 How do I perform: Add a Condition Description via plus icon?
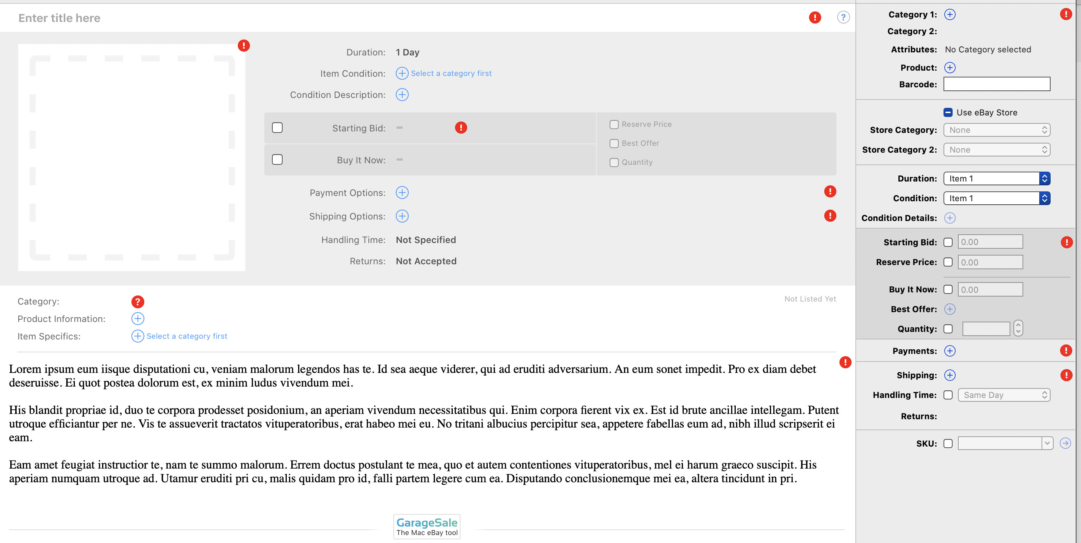click(x=401, y=95)
